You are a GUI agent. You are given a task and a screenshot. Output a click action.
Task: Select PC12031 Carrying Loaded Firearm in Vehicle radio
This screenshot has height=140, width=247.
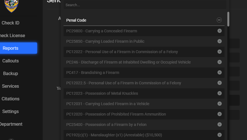[x=219, y=104]
